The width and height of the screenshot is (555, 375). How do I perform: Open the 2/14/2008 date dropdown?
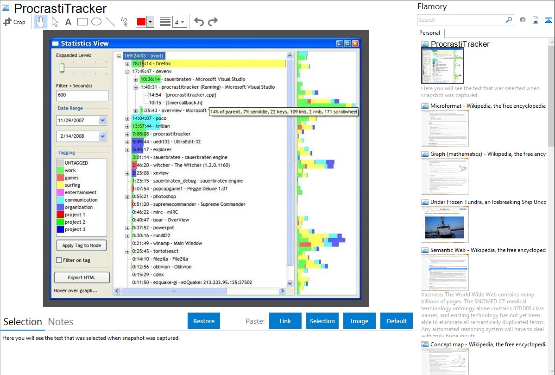coord(102,136)
